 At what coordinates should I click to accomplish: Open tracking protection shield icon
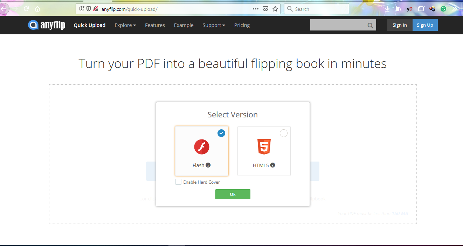pos(89,9)
